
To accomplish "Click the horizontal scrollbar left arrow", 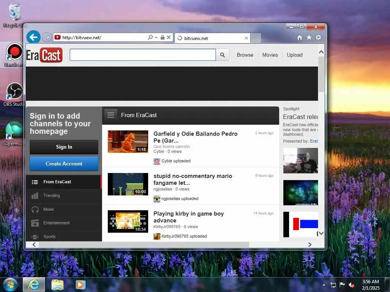I will tap(34, 244).
